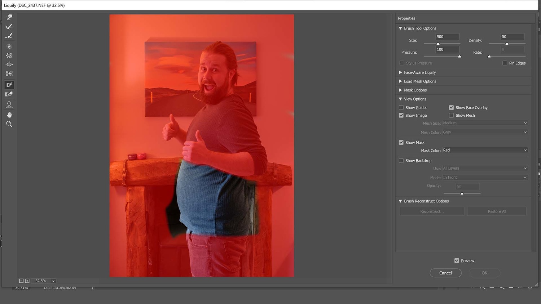The image size is (541, 304).
Task: Select the Reconstruct tool
Action: (9, 26)
